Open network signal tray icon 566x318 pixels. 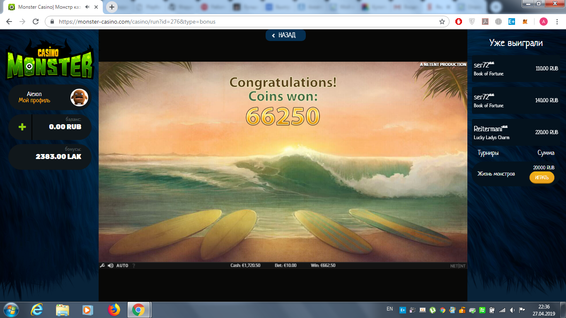(x=502, y=310)
